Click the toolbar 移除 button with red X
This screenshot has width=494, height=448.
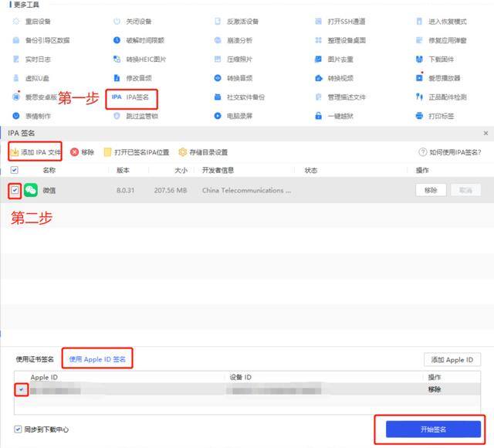[x=83, y=152]
